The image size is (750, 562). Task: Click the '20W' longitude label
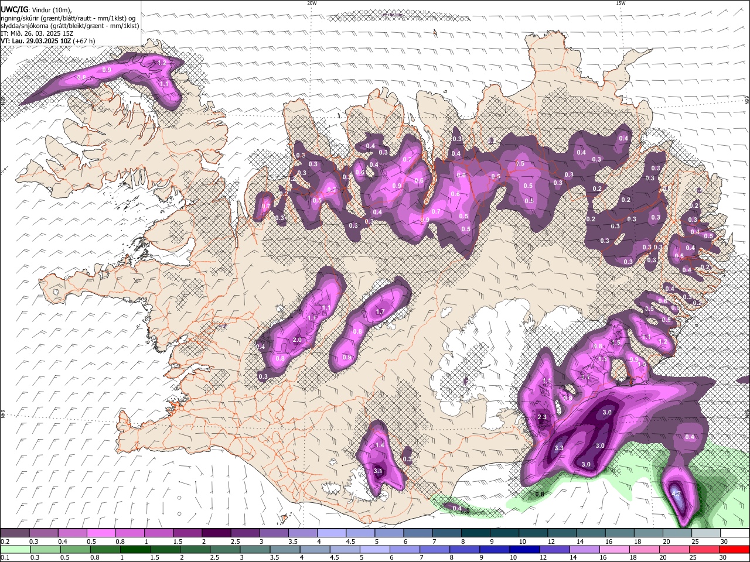pyautogui.click(x=312, y=3)
